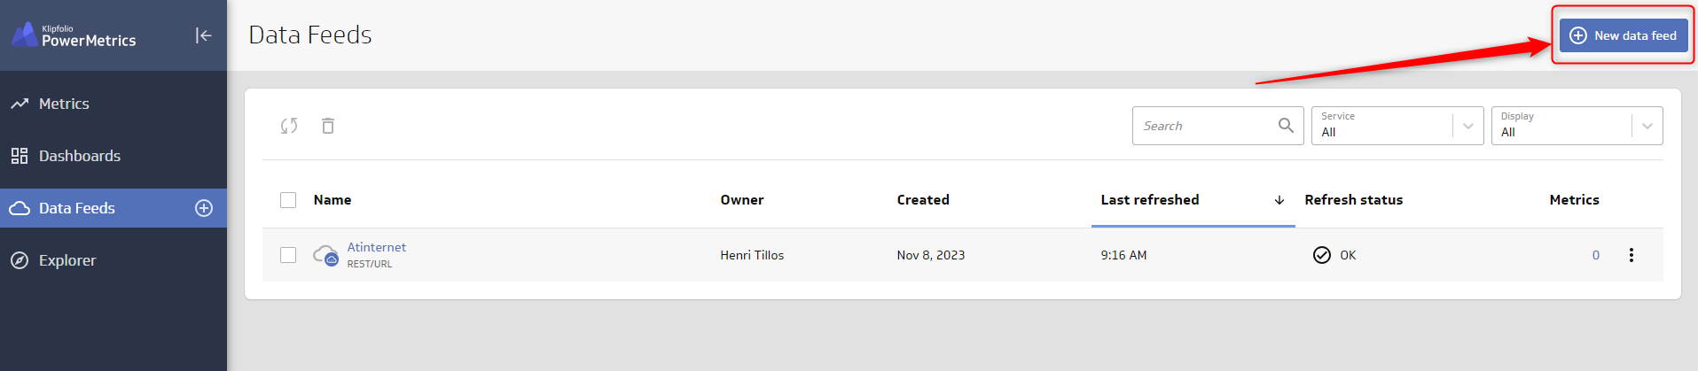Open the Atinternet data feed link

[377, 247]
